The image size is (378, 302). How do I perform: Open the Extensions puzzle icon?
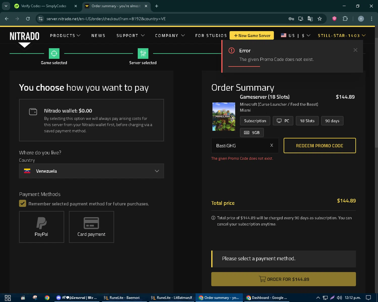coord(345,19)
